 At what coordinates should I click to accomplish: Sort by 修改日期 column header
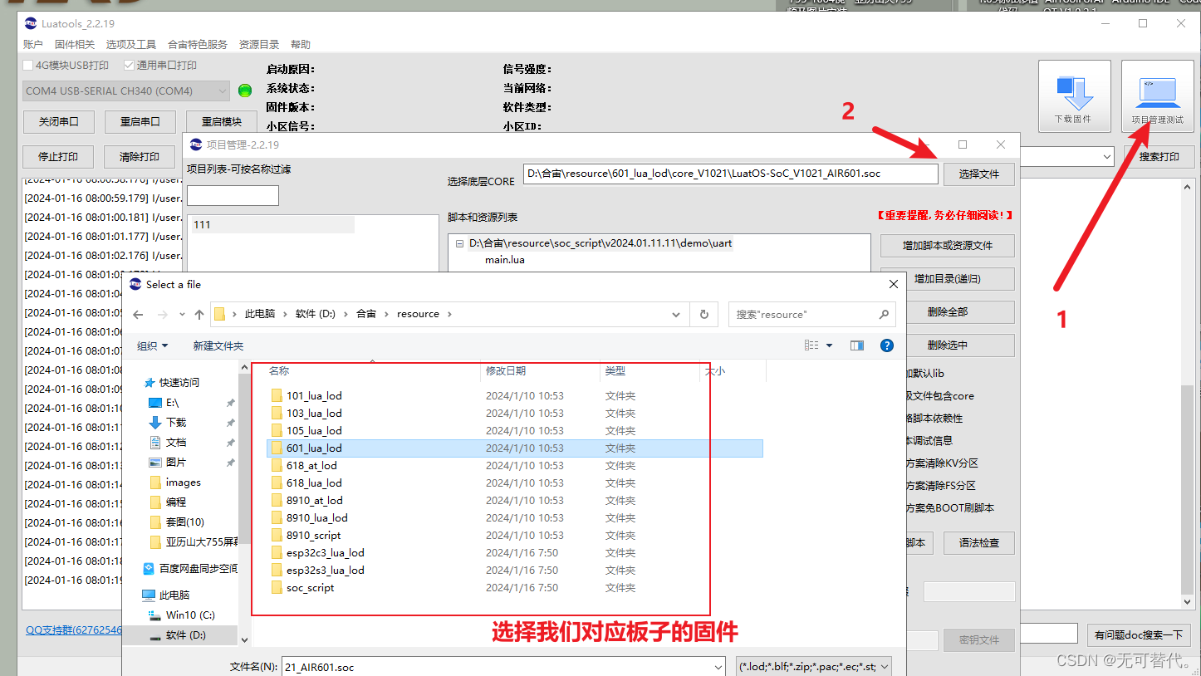click(506, 371)
